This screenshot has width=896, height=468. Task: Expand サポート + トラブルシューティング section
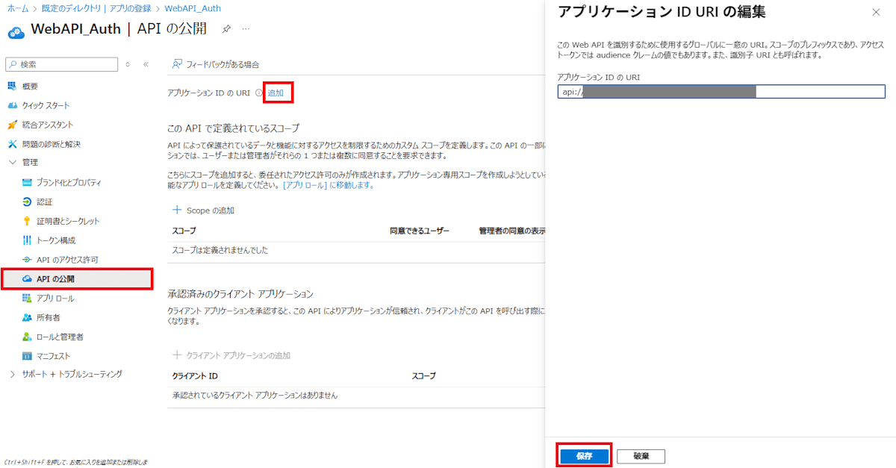12,374
